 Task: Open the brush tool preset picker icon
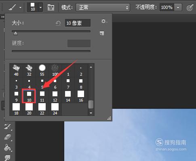coord(12,7)
